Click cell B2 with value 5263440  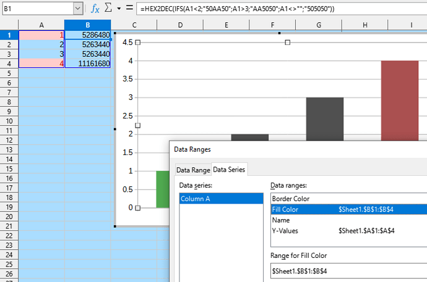click(x=88, y=44)
